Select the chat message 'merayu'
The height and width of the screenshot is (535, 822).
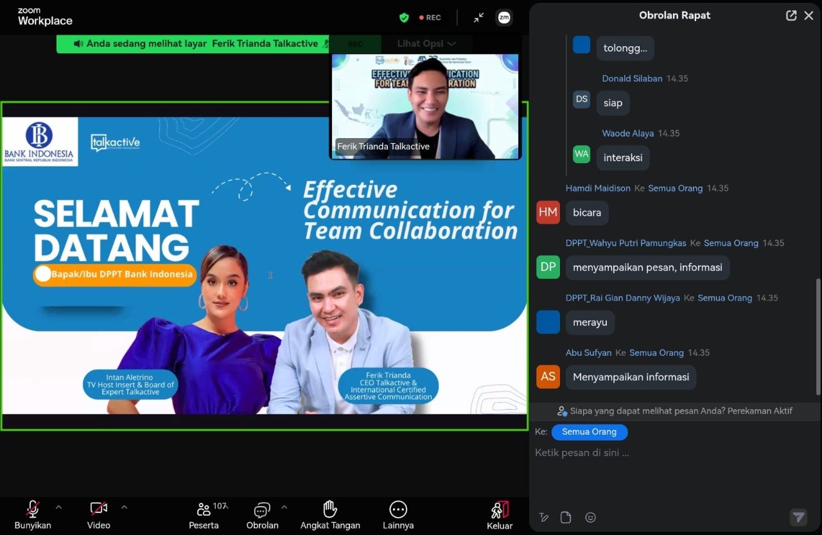pos(590,322)
